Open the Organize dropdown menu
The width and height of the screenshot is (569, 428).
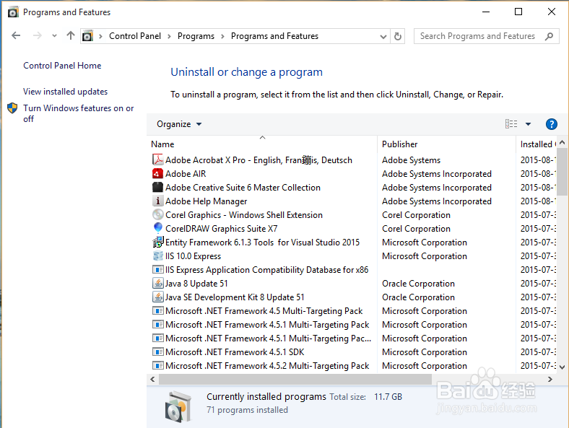coord(179,124)
